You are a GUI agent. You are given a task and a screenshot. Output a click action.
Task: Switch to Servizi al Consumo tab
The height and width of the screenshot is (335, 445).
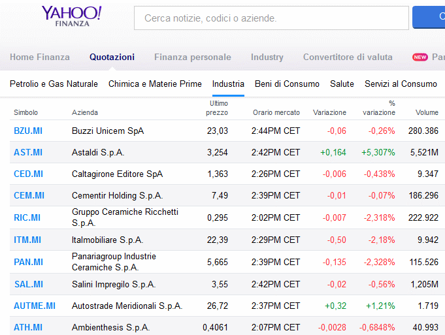(x=401, y=84)
